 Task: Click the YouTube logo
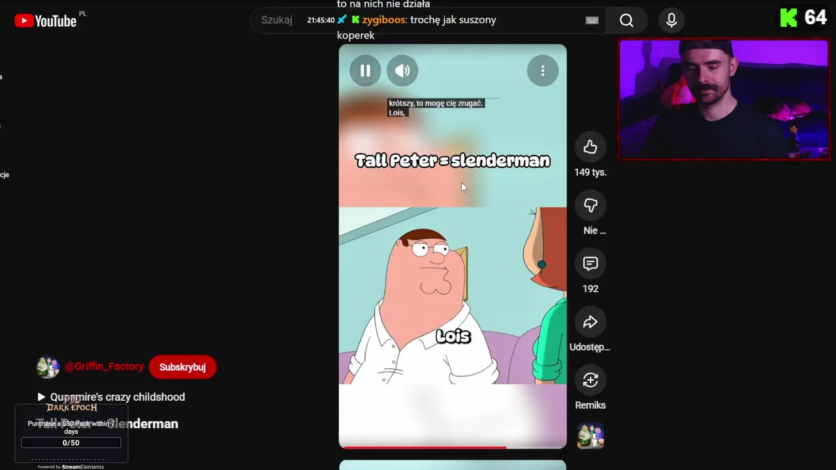click(46, 21)
